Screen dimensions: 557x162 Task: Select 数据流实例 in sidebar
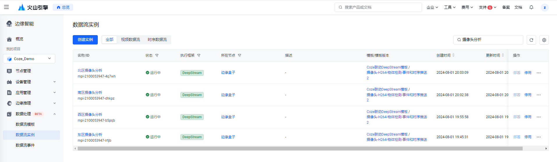[31, 135]
